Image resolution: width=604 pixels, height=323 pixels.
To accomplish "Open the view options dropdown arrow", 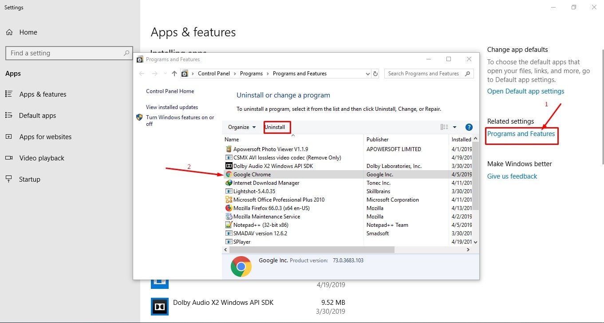I will (454, 127).
